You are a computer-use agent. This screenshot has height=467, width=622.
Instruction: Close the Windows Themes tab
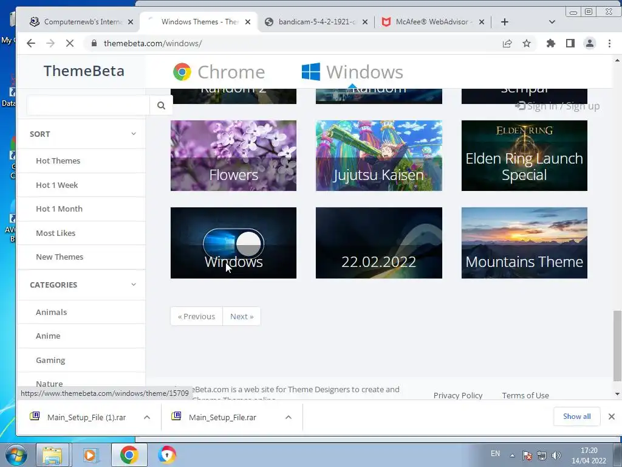pos(248,22)
